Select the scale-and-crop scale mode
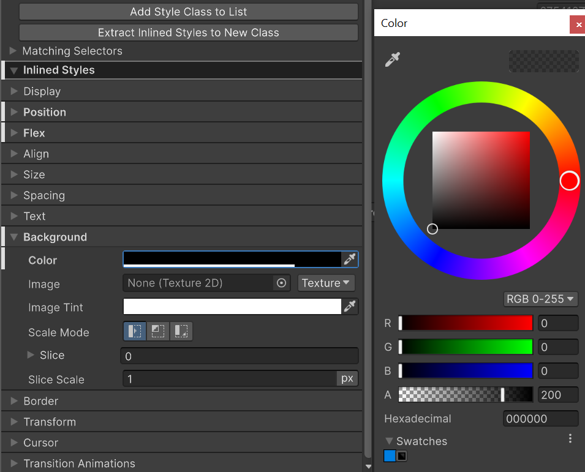Screen dimensions: 585x472 (158, 331)
